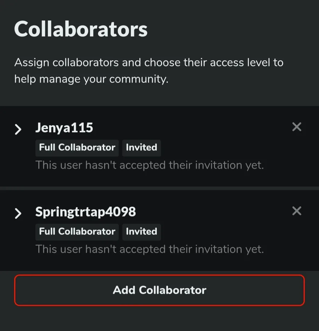Click the Invited badge for Jenya115
This screenshot has height=331, width=319.
pyautogui.click(x=141, y=148)
